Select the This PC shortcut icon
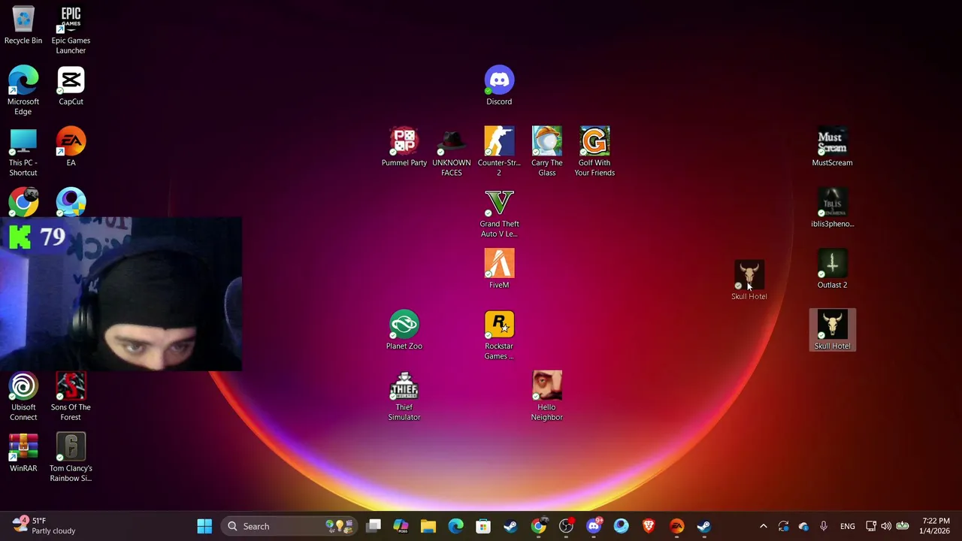This screenshot has width=962, height=541. pyautogui.click(x=23, y=152)
